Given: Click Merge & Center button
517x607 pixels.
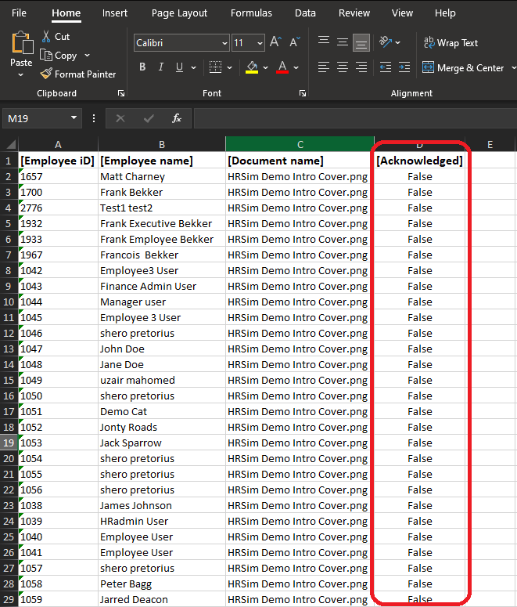Looking at the screenshot, I should click(463, 67).
